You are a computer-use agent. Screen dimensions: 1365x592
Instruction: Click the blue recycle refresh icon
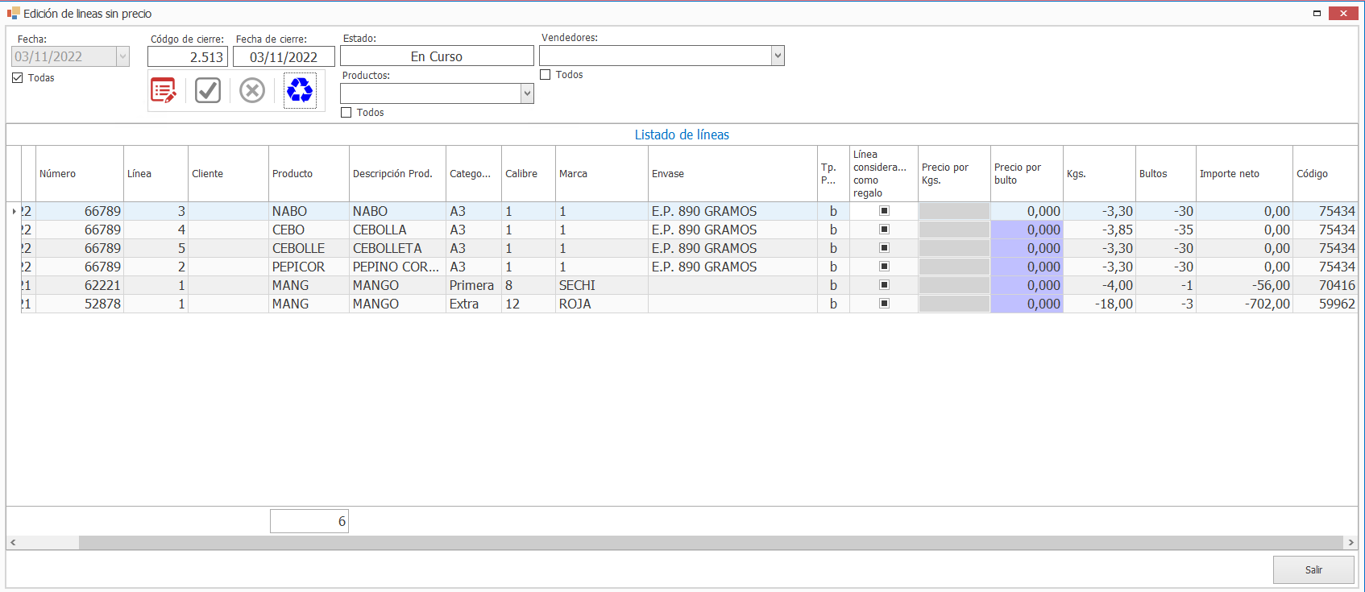pyautogui.click(x=300, y=90)
